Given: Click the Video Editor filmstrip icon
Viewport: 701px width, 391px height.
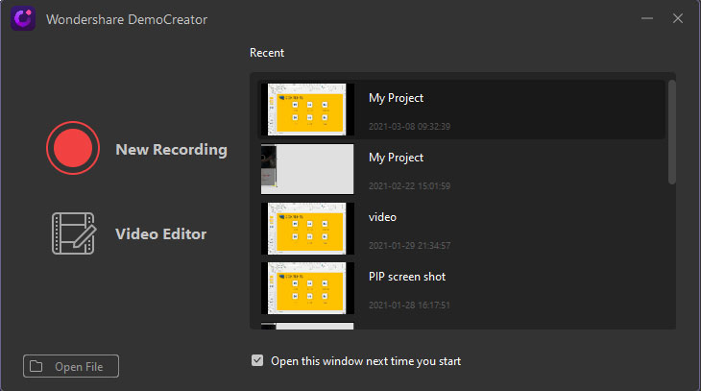Looking at the screenshot, I should 74,233.
